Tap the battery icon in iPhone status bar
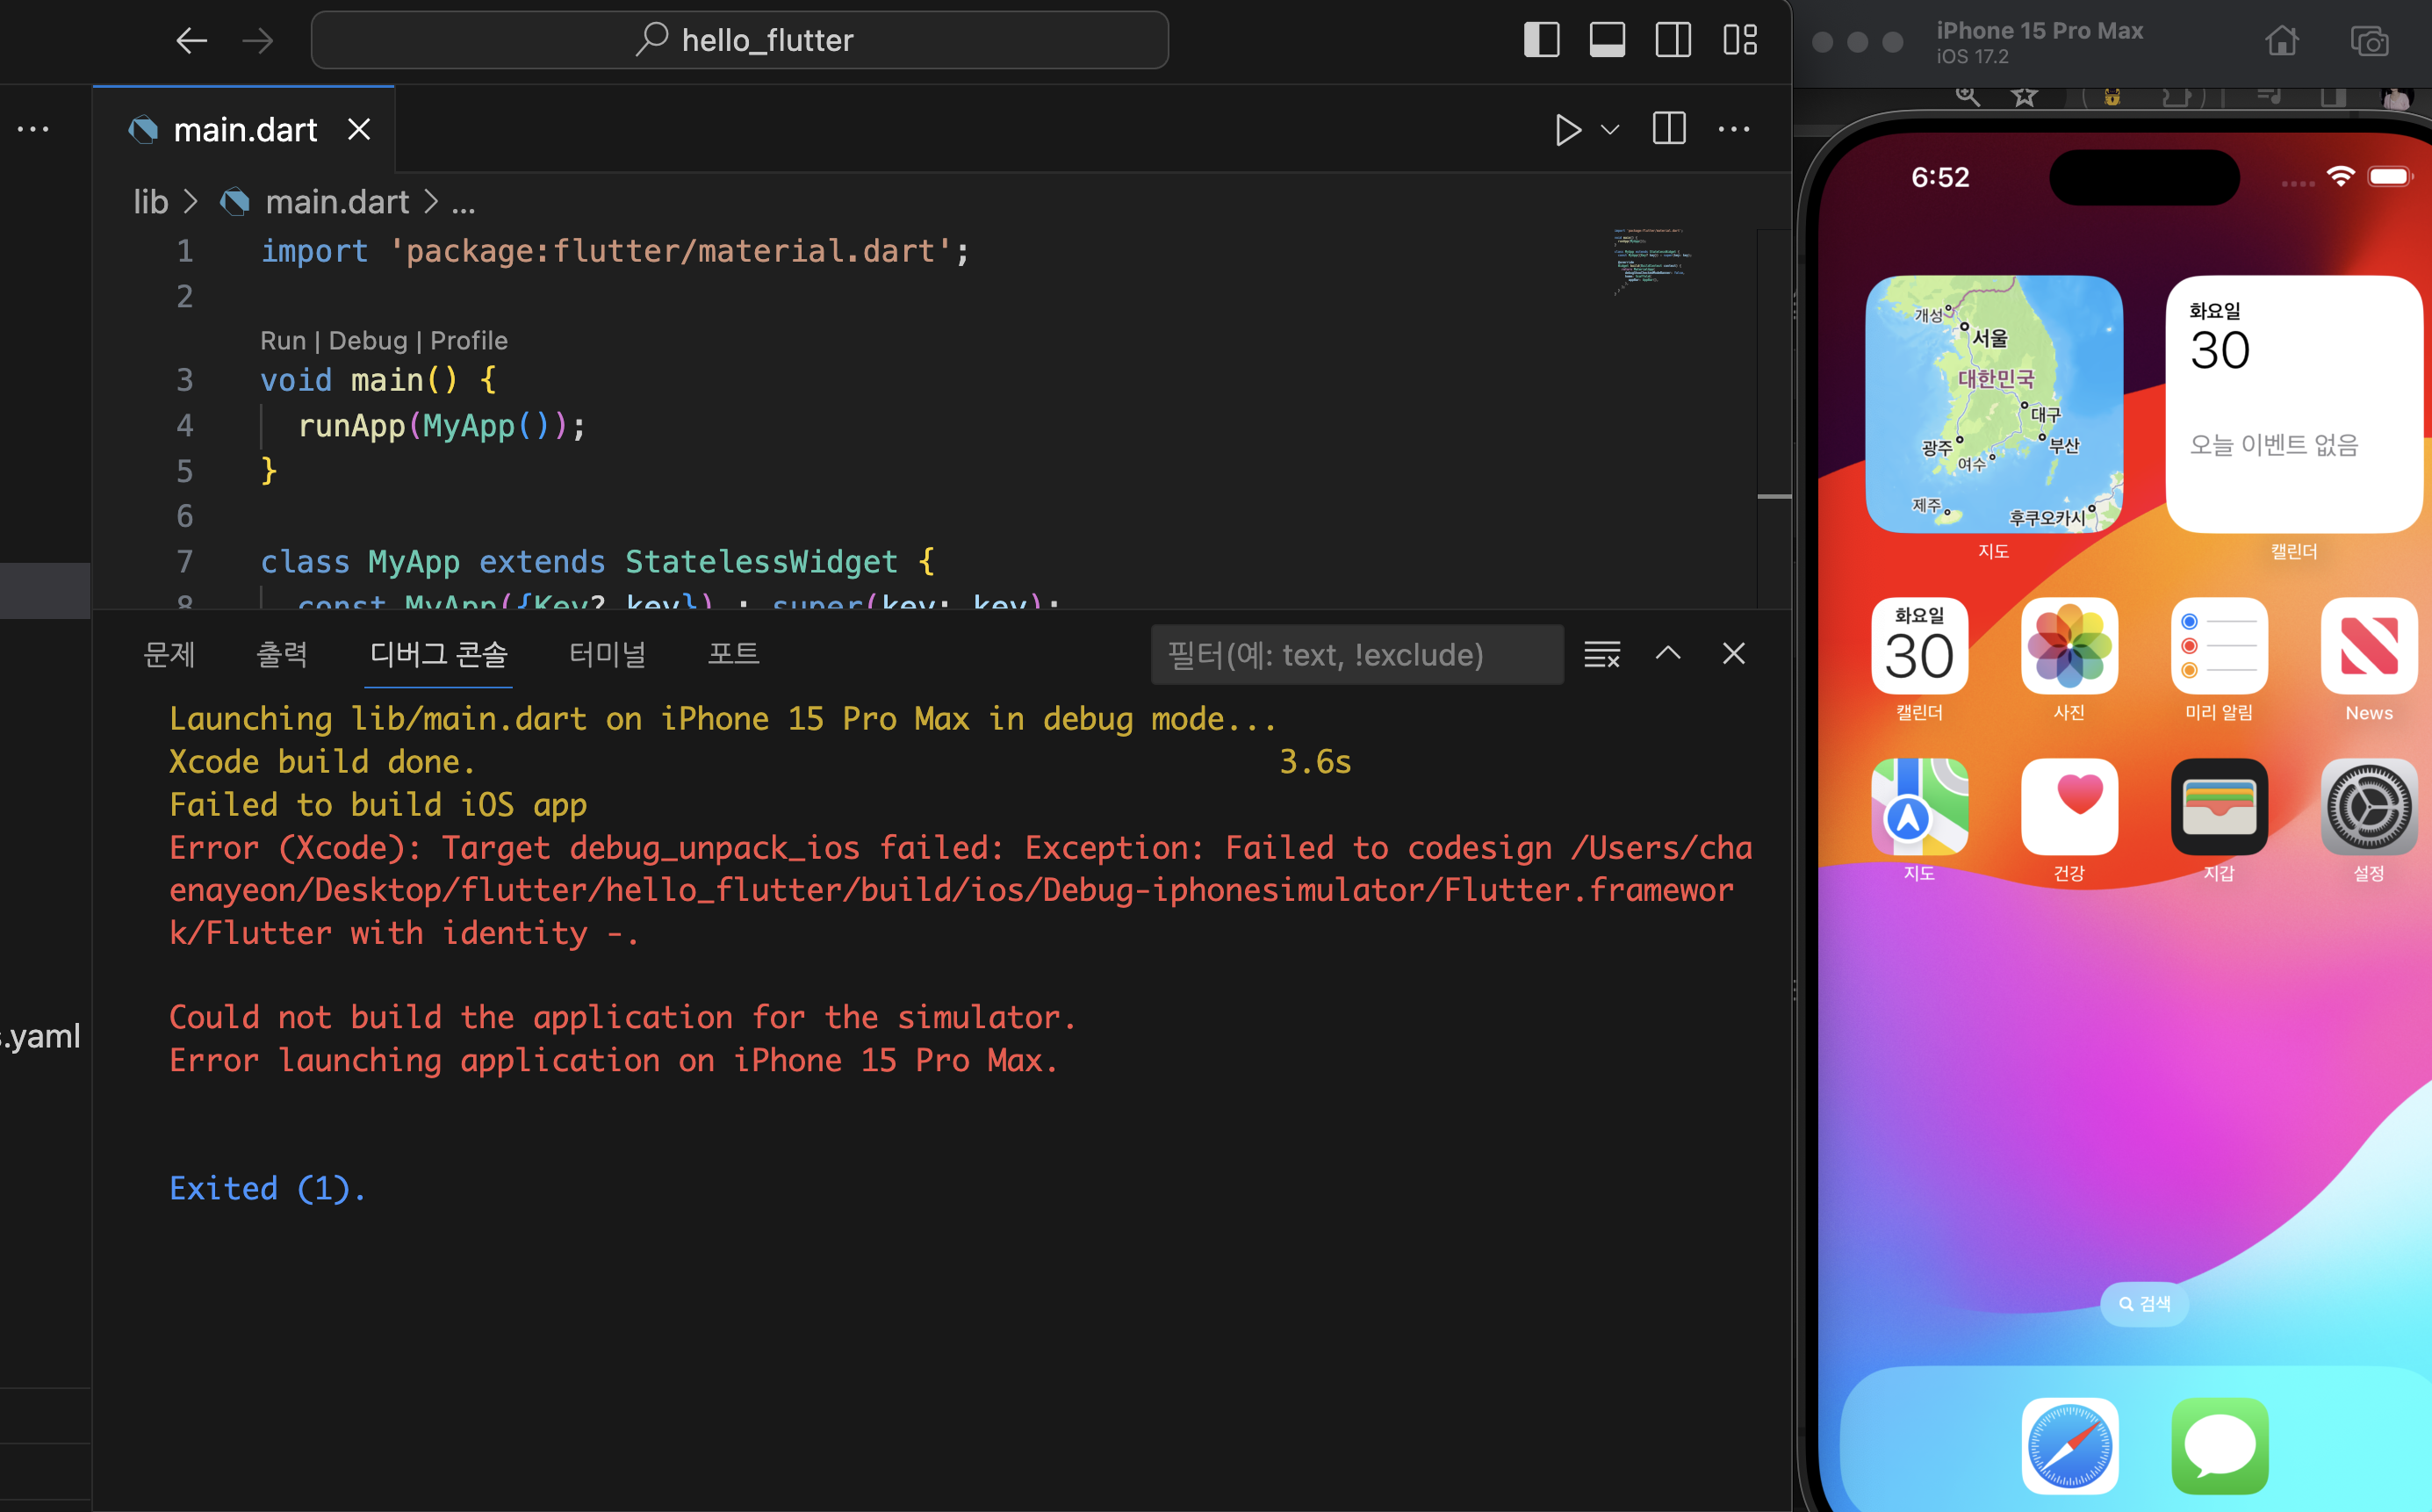Image resolution: width=2432 pixels, height=1512 pixels. [2390, 177]
